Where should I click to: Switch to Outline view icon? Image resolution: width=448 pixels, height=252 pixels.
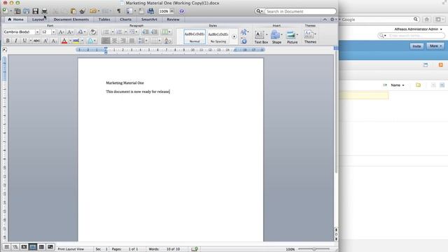coord(15,246)
